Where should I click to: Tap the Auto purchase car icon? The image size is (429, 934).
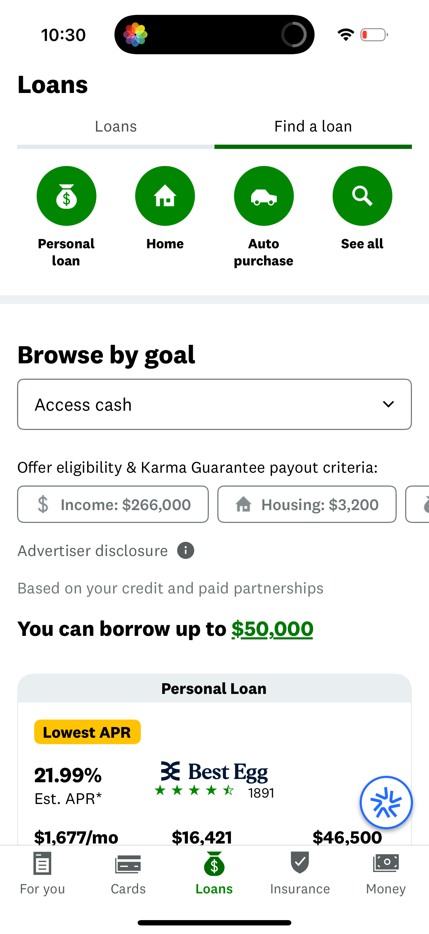pos(264,196)
